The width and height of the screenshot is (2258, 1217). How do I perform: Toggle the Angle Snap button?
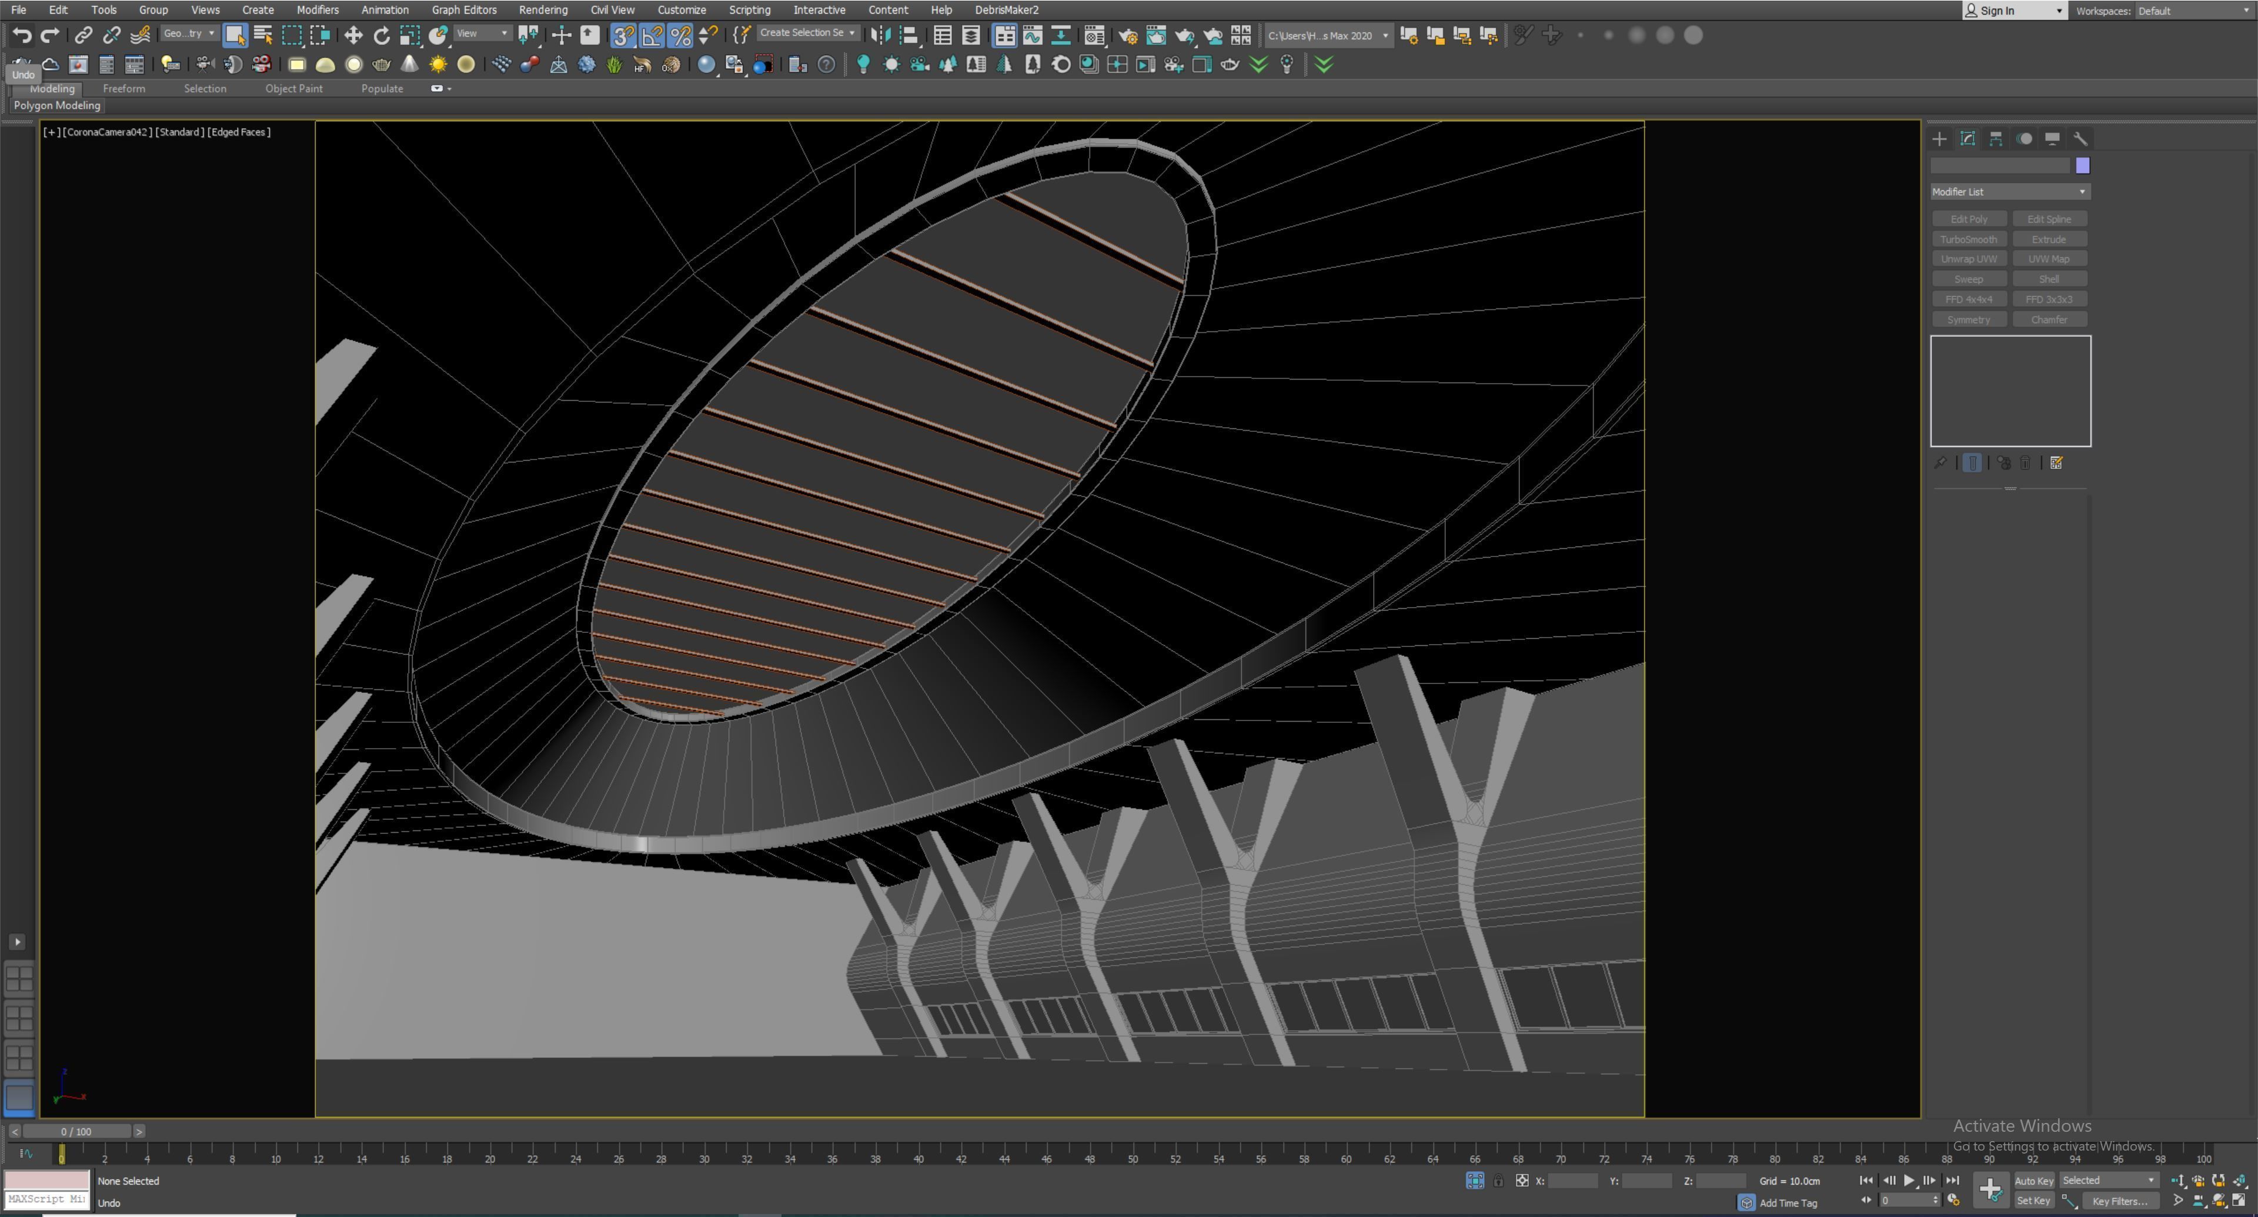click(x=652, y=35)
